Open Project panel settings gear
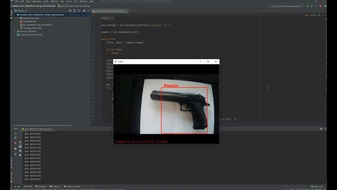The image size is (337, 190). [x=84, y=11]
